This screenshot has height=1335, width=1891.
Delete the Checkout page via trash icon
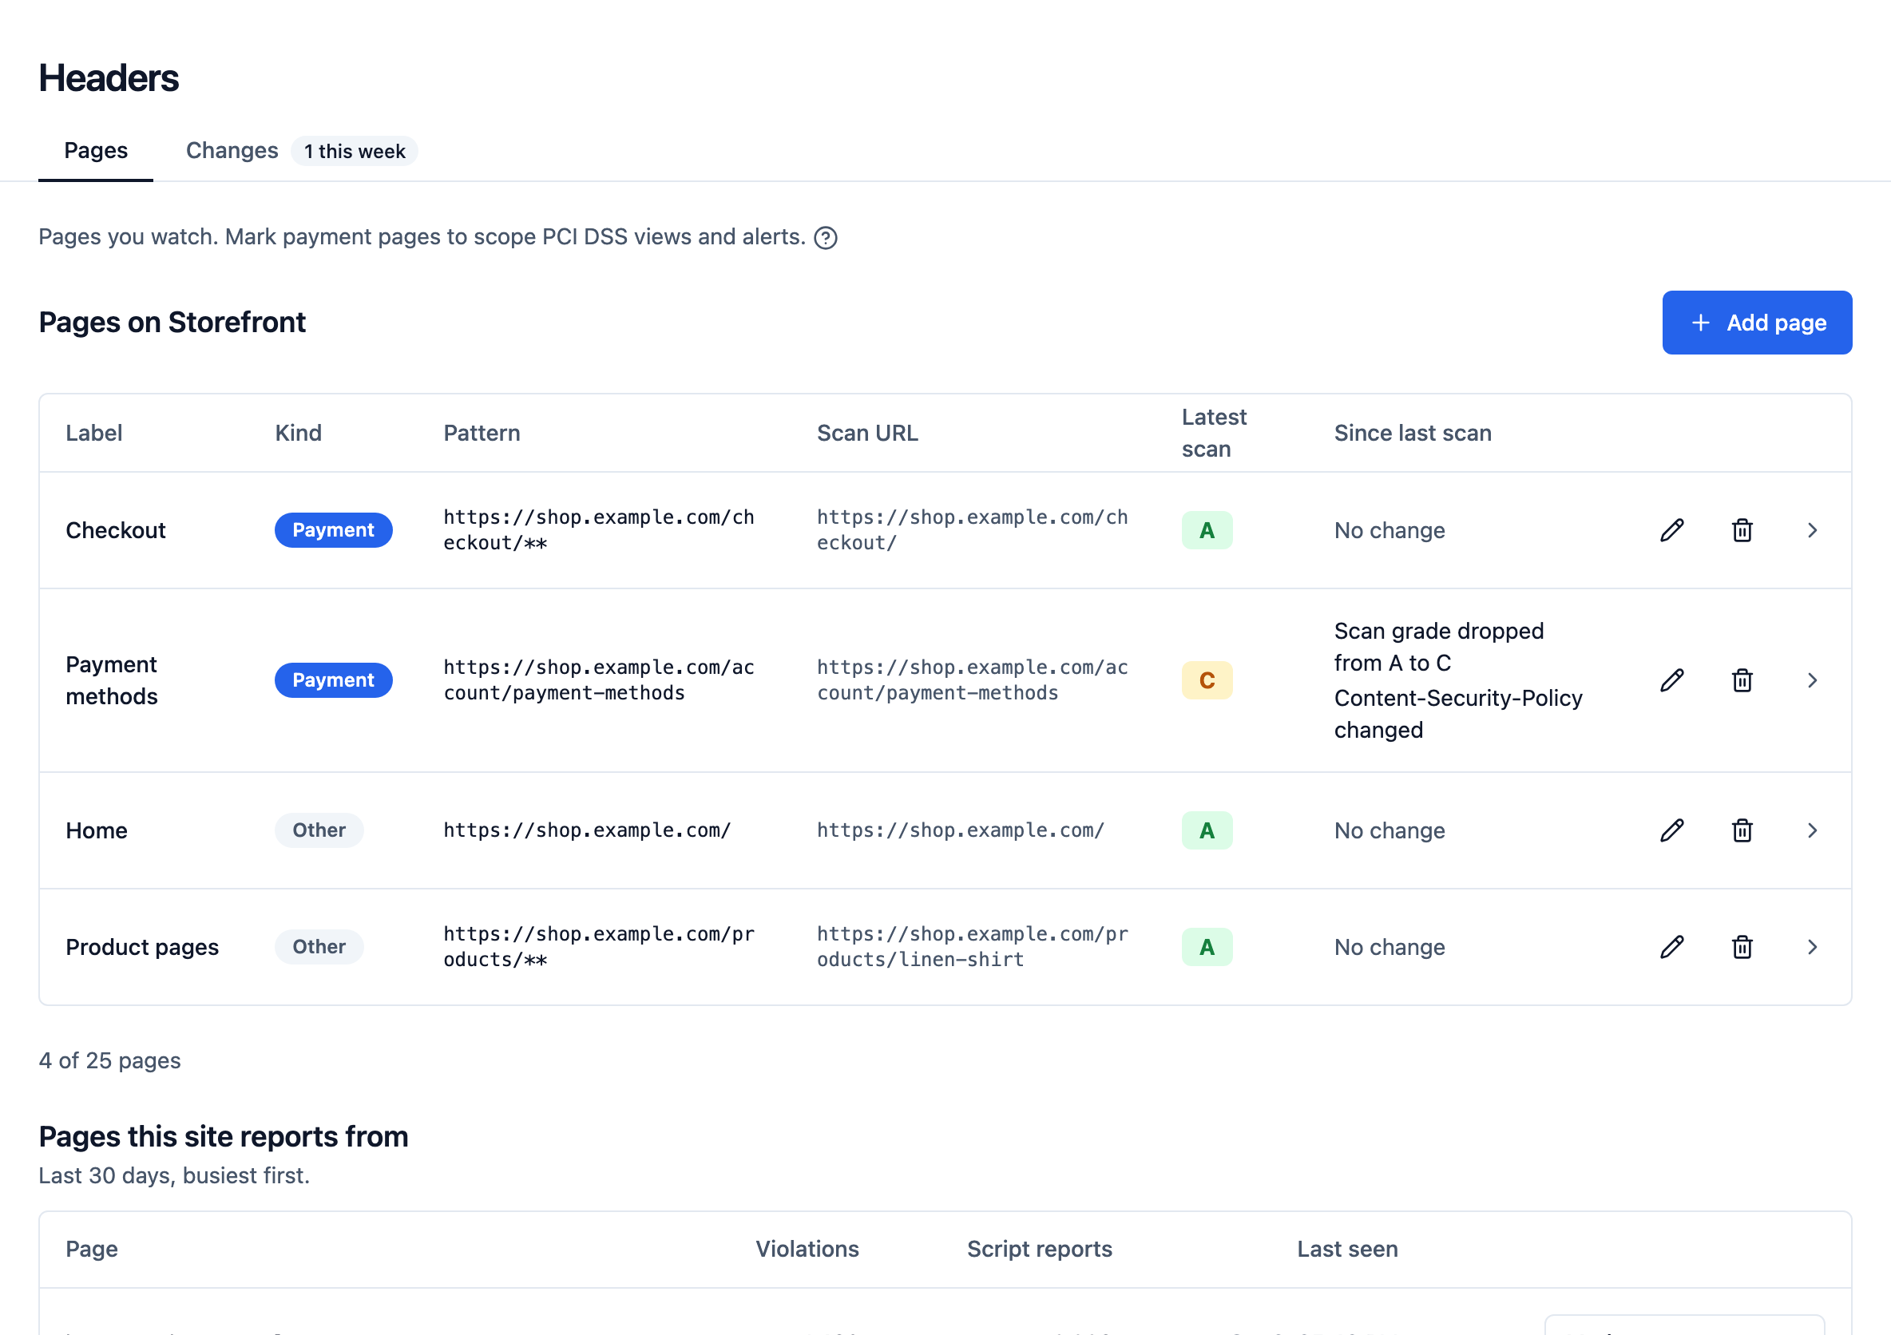pos(1742,530)
